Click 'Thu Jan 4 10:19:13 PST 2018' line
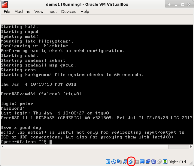 point(38,84)
